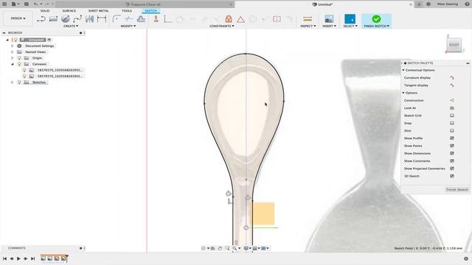Select the Fillet modify tool

[x=117, y=19]
